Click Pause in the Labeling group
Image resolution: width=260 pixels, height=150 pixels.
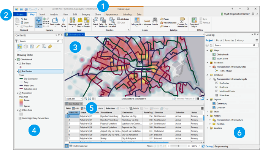click(x=165, y=19)
